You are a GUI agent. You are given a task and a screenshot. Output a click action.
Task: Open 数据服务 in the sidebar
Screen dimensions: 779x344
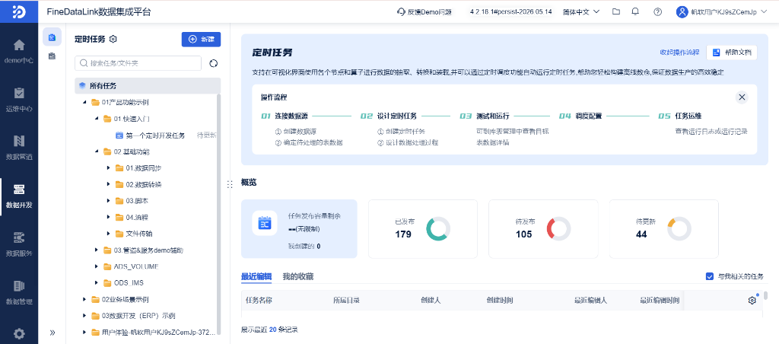pos(19,244)
